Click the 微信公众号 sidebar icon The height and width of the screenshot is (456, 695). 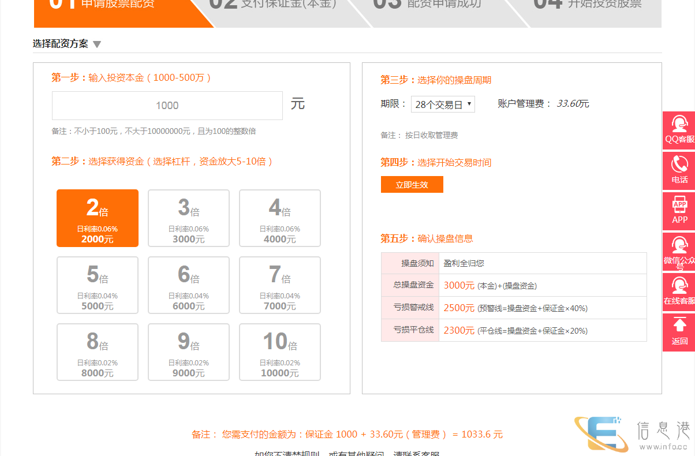pos(679,245)
